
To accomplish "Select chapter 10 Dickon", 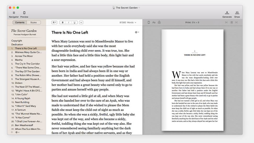I will coord(27,83).
